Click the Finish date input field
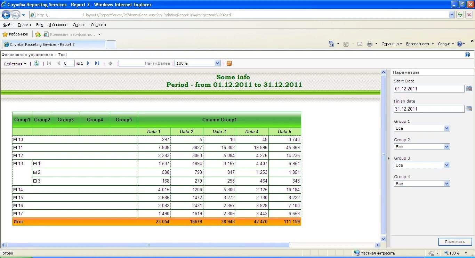Viewport: 475px width, 258px height. pyautogui.click(x=429, y=109)
